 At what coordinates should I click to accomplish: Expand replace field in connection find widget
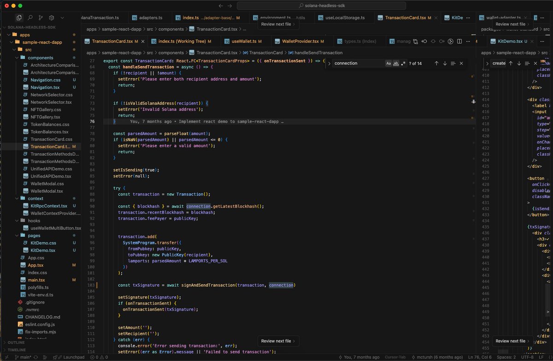click(329, 63)
